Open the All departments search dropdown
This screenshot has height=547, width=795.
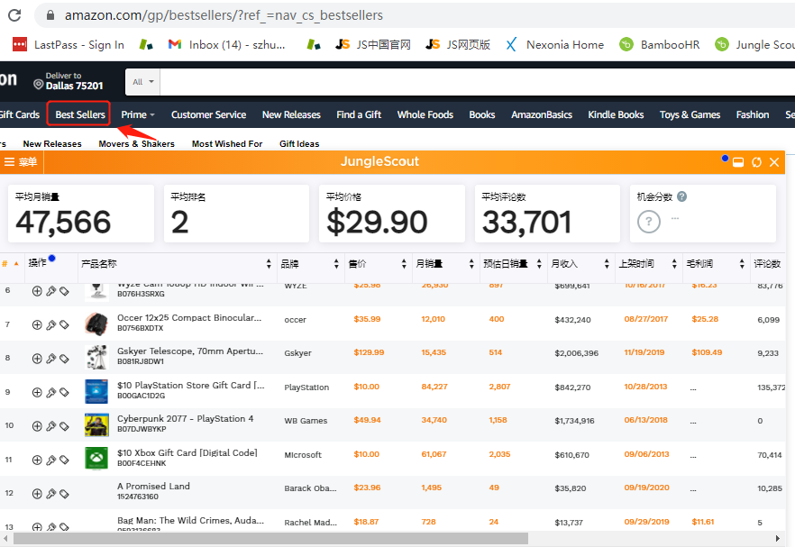[x=143, y=82]
